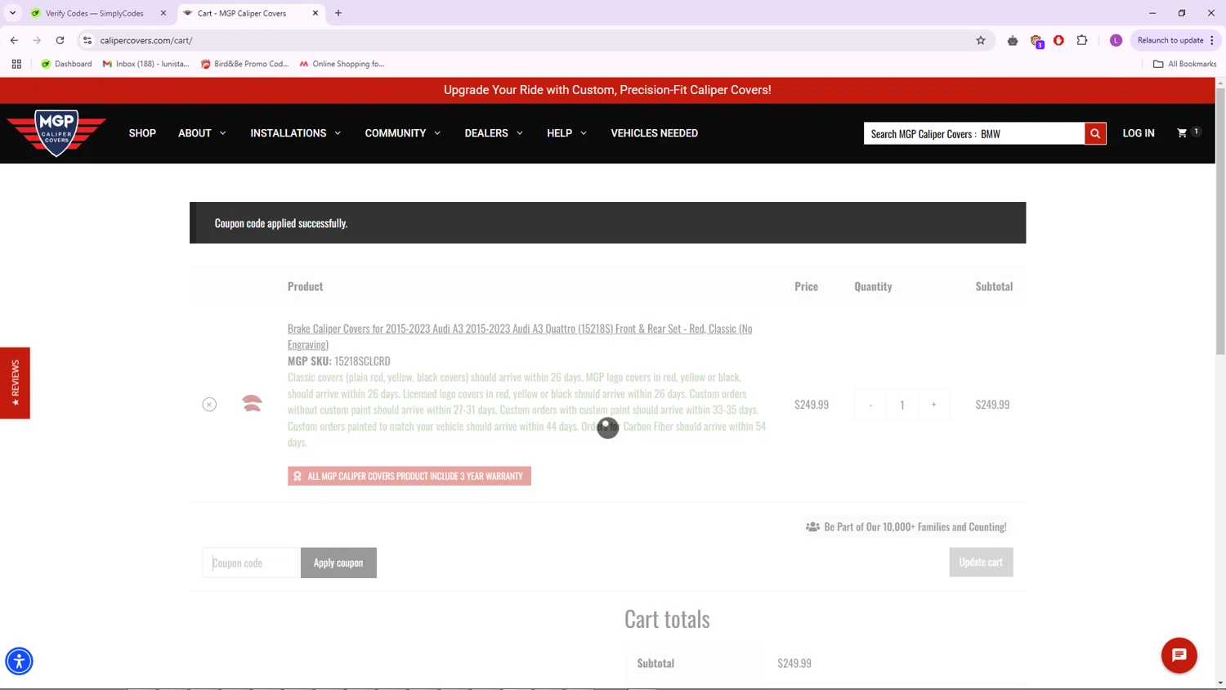Viewport: 1226px width, 690px height.
Task: Open Online Shopping bookmark
Action: click(342, 64)
